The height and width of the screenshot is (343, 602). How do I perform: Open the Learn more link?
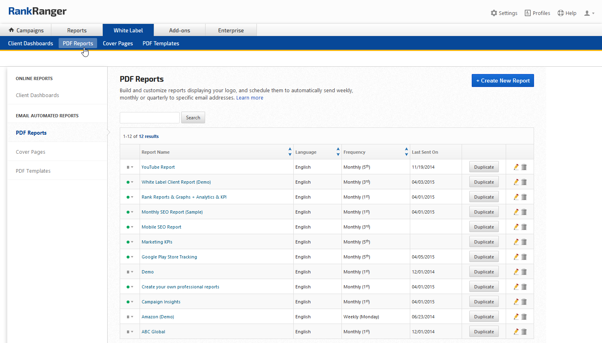click(x=250, y=98)
